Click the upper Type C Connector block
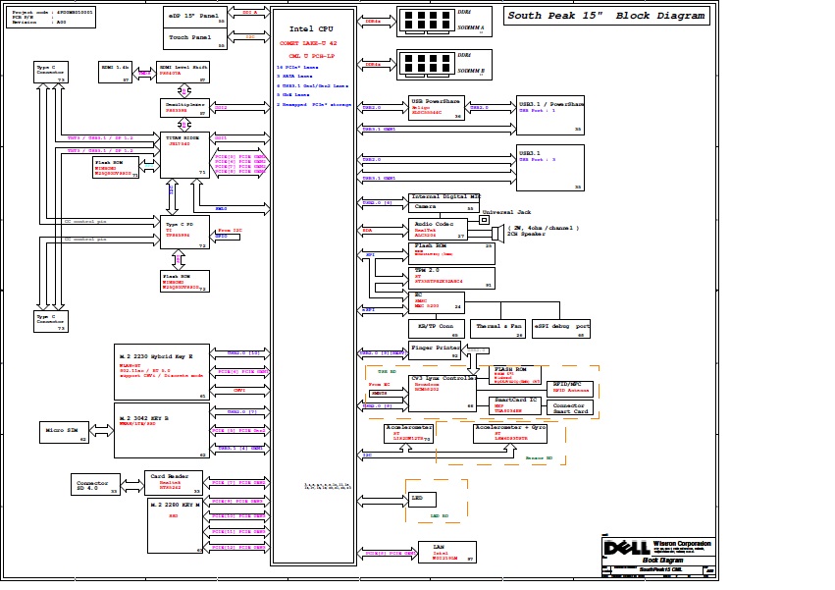This screenshot has height=590, width=835. pos(51,72)
